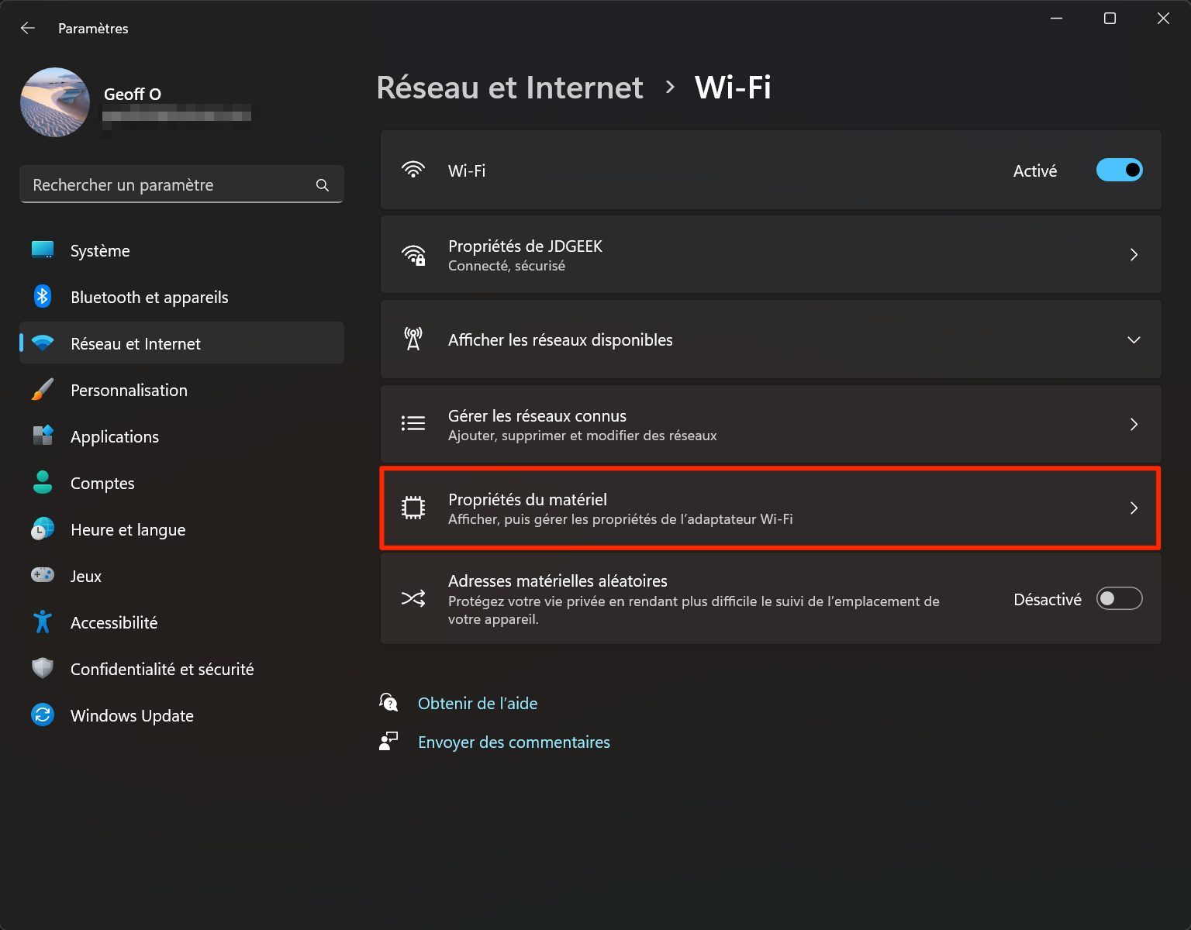Image resolution: width=1191 pixels, height=930 pixels.
Task: Turn off the Wi-Fi toggle
Action: 1119,170
